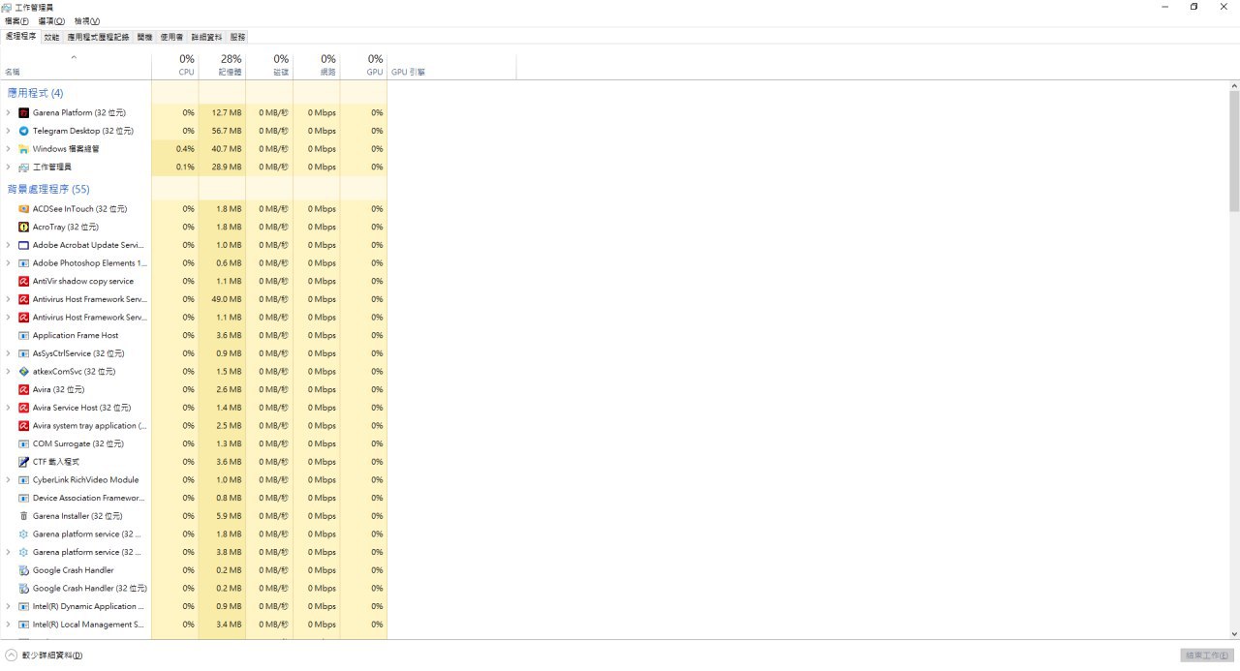Open the 檔案(F) menu
The image size is (1240, 671).
[16, 21]
